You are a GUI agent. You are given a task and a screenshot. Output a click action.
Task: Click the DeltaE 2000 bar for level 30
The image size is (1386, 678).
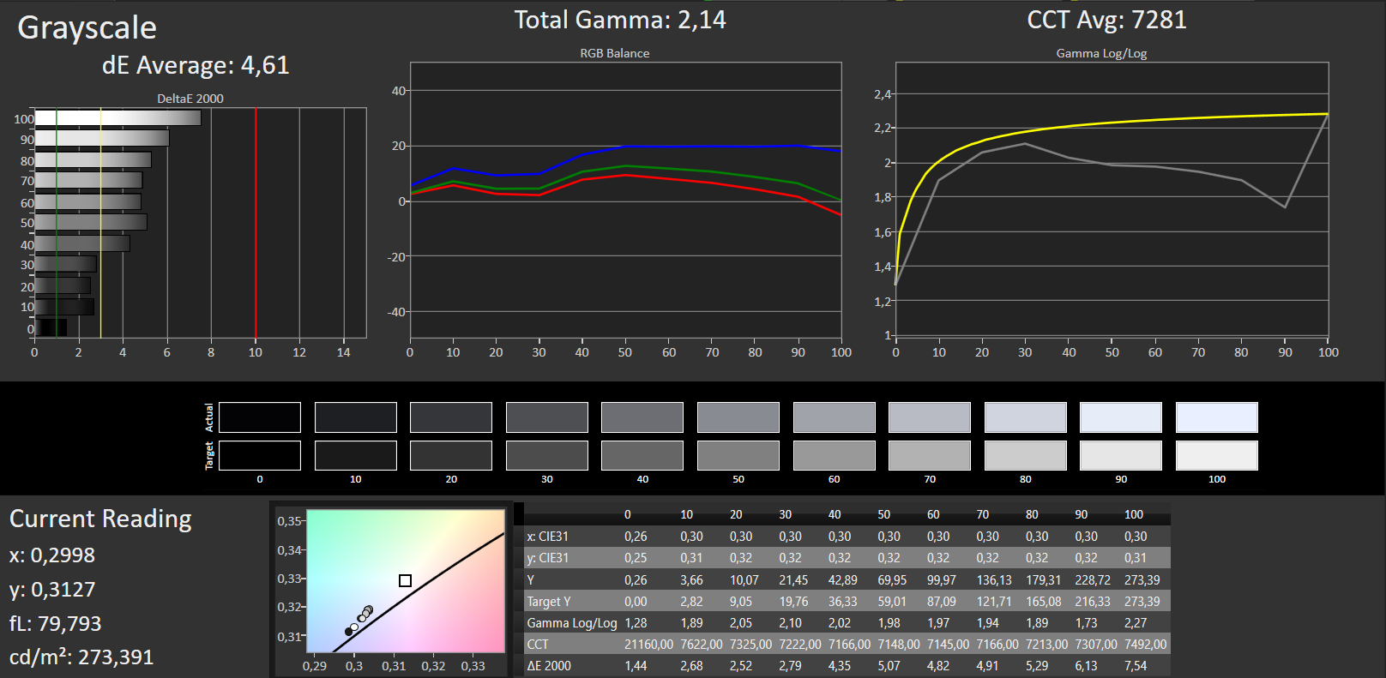65,265
